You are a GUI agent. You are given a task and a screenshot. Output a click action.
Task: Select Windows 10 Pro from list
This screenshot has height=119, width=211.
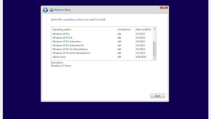point(61,34)
